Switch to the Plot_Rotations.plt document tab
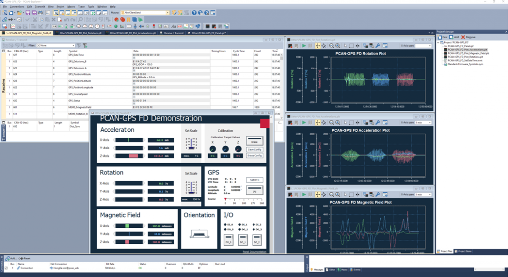Viewport: 508px width, 277px height. pyautogui.click(x=78, y=33)
